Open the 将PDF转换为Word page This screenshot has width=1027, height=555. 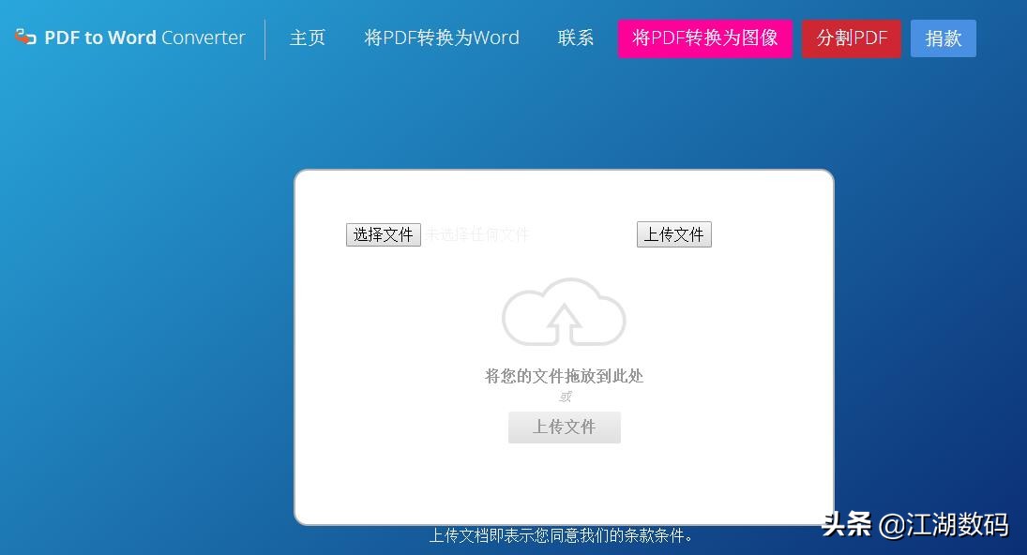pos(441,37)
